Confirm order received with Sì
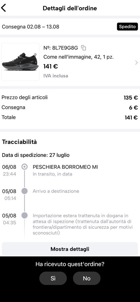Viewport: 140px width, 302px height. 53,278
